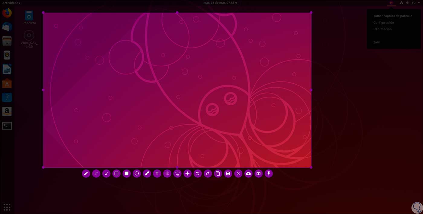Image resolution: width=423 pixels, height=214 pixels.
Task: Pin the capture to the desktop
Action: coord(269,173)
